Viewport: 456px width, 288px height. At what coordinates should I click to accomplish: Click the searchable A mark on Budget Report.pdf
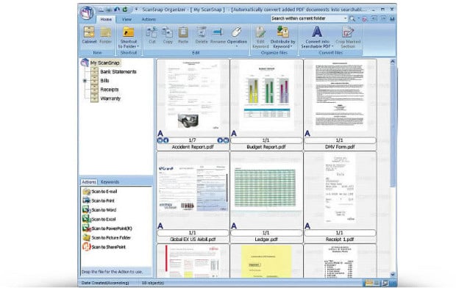coord(234,134)
